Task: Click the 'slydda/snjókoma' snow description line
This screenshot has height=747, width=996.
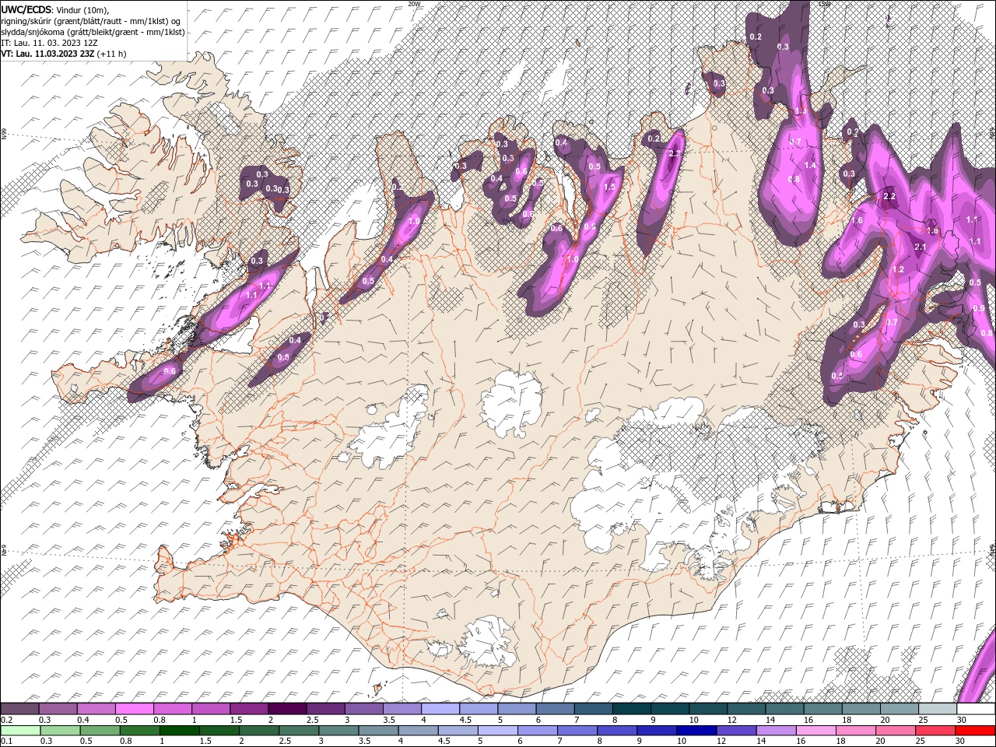Action: pyautogui.click(x=93, y=32)
